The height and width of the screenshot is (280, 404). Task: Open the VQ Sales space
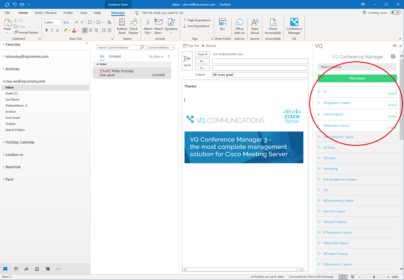coord(357,158)
